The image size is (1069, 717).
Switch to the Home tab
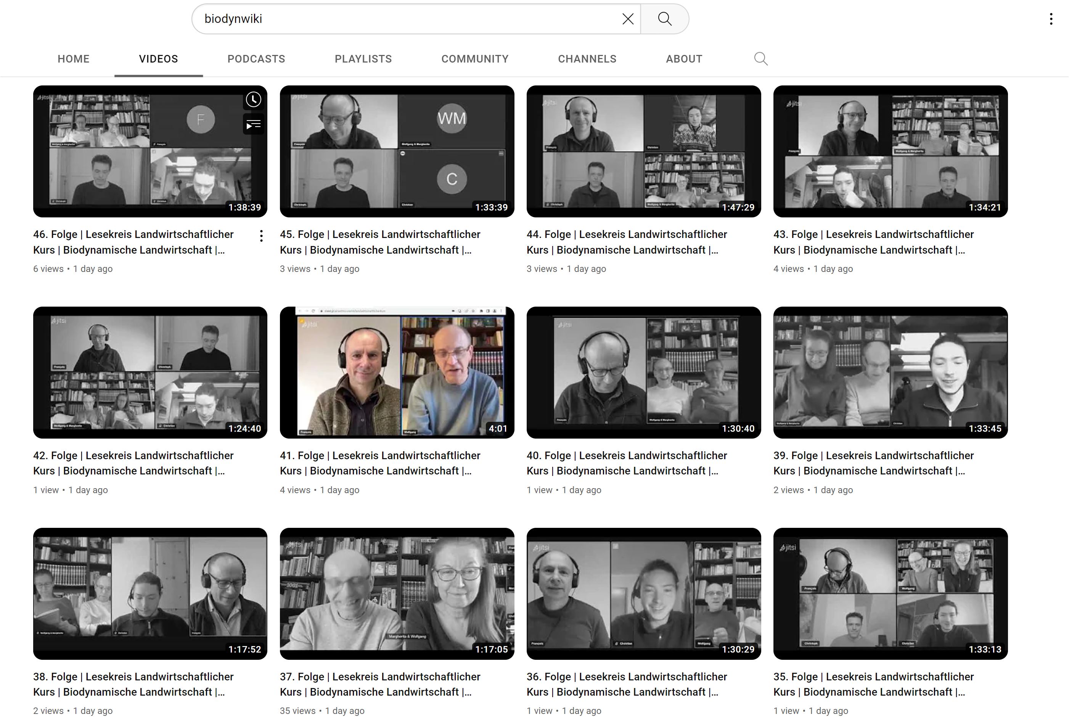73,59
